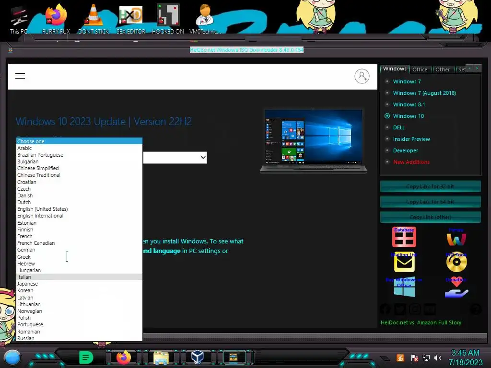
Task: Click Copy Link (other) button
Action: click(430, 217)
